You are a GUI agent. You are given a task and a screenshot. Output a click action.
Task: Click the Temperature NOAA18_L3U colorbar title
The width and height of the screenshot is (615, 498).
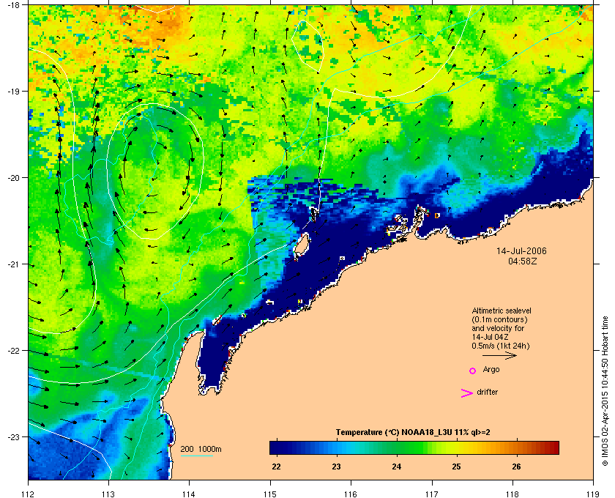tap(413, 433)
